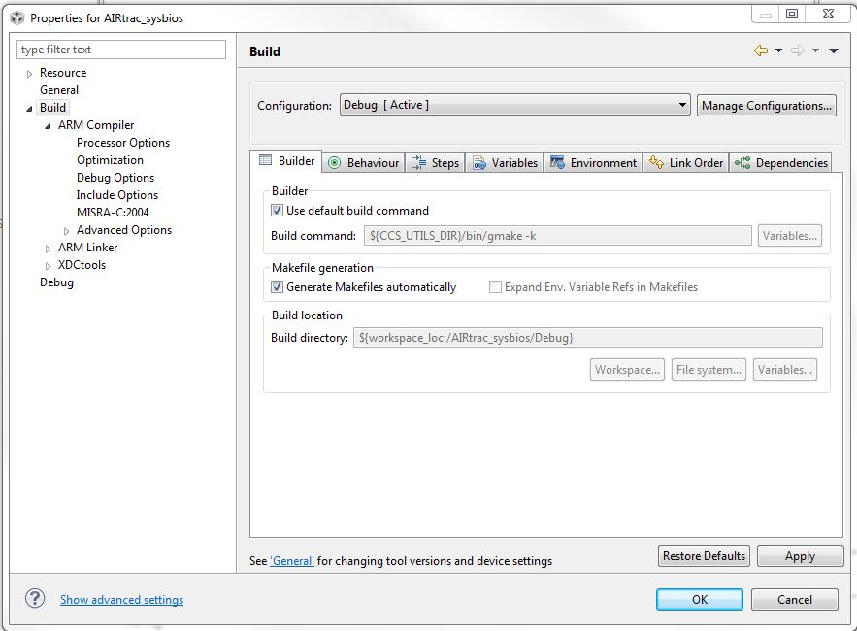Expand the Advanced Options node
The image size is (857, 631).
(67, 231)
